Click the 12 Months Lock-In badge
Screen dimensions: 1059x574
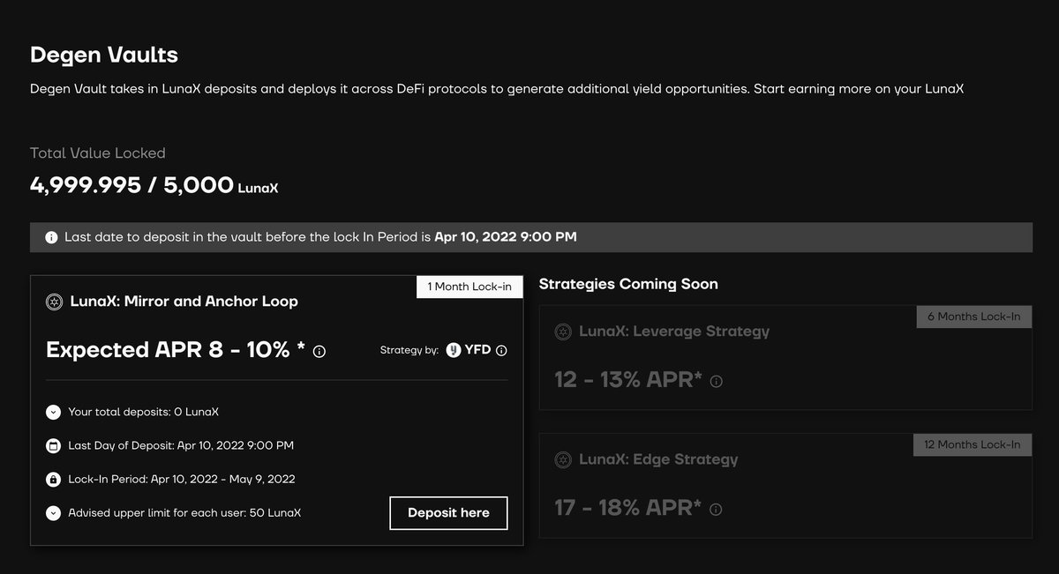pyautogui.click(x=972, y=444)
